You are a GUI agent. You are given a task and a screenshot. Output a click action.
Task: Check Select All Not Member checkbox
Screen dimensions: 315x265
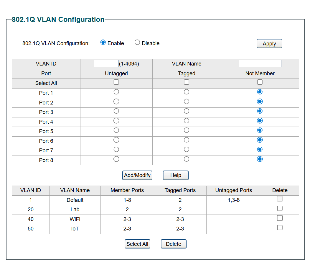click(x=260, y=82)
